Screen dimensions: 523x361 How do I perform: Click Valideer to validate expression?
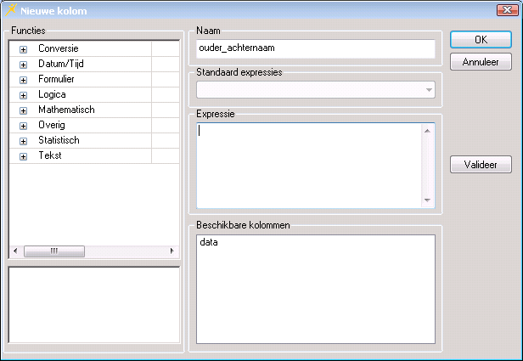[x=481, y=165]
